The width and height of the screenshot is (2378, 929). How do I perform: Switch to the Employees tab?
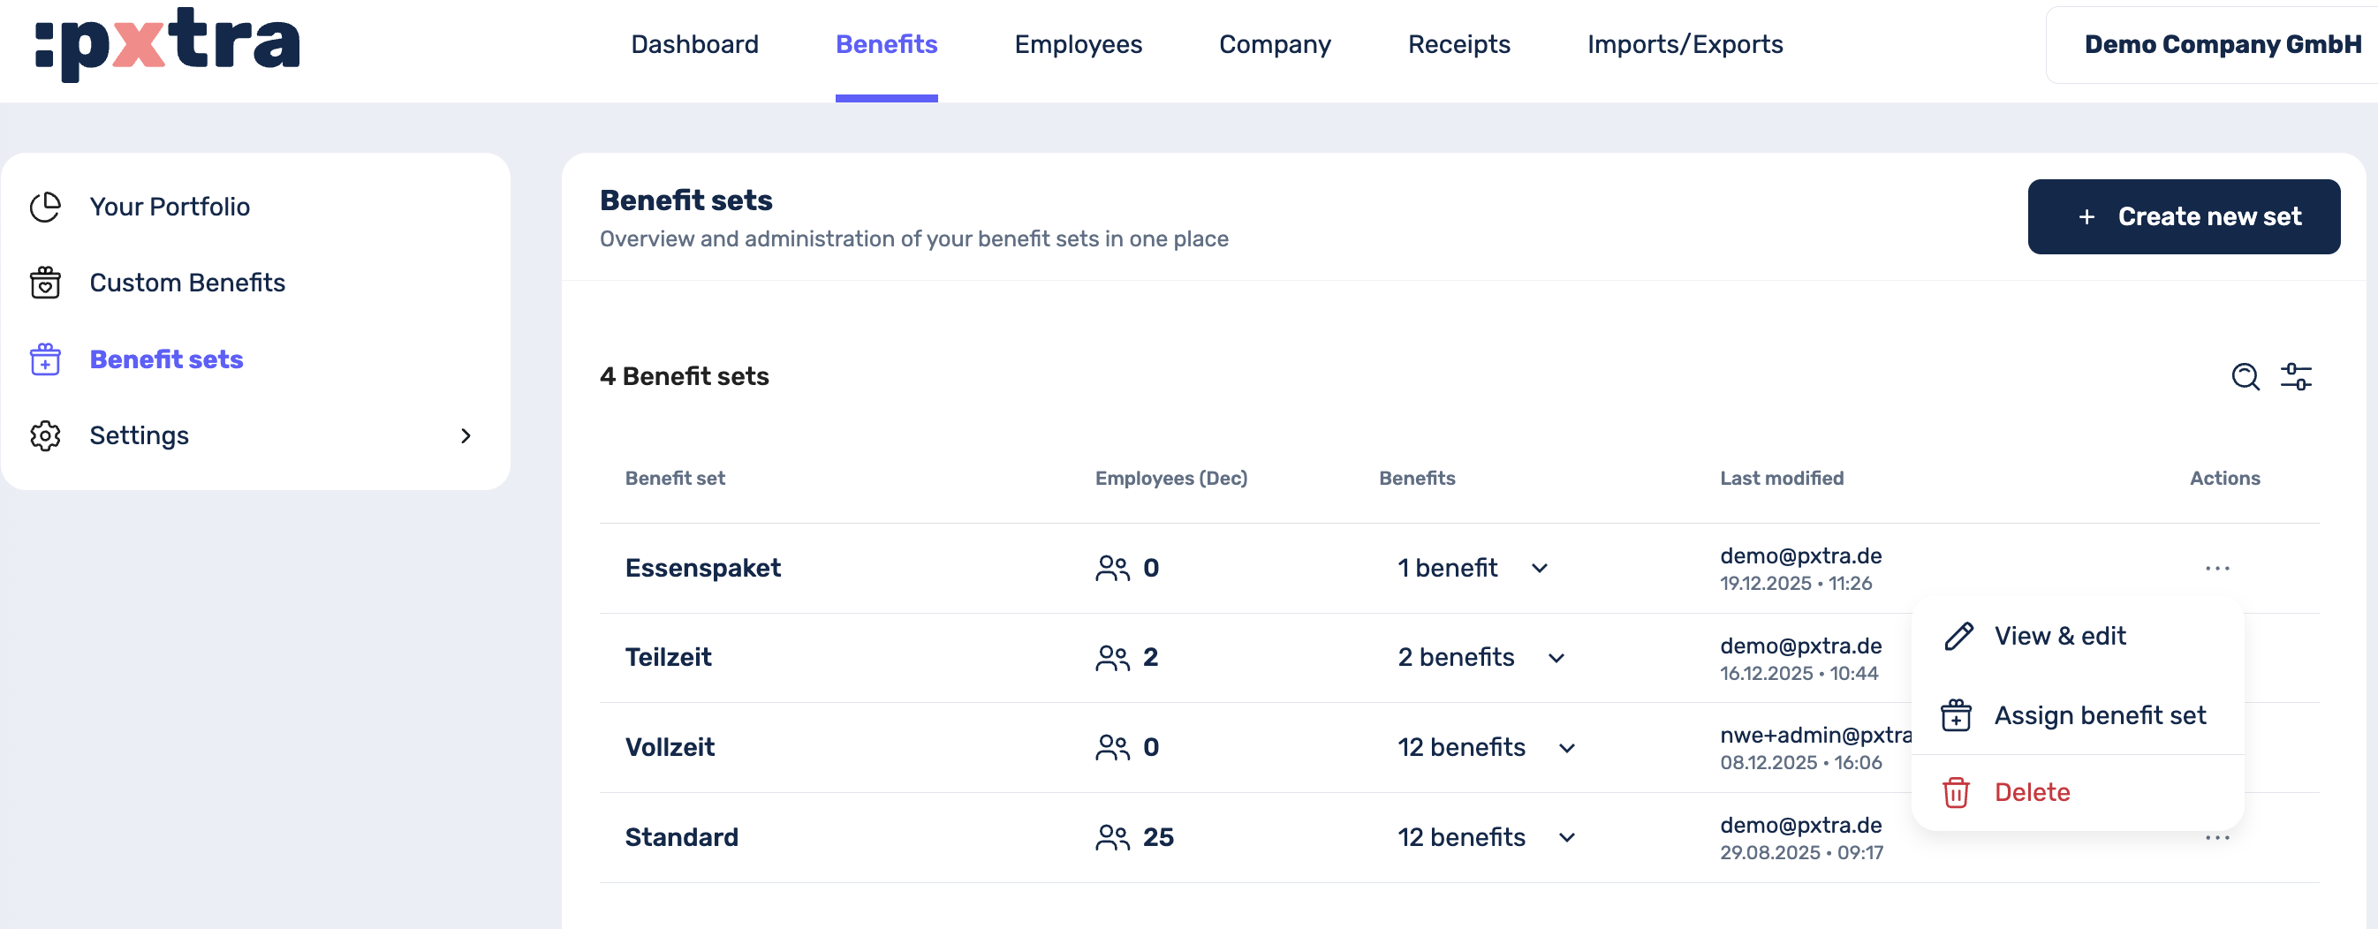coord(1078,44)
